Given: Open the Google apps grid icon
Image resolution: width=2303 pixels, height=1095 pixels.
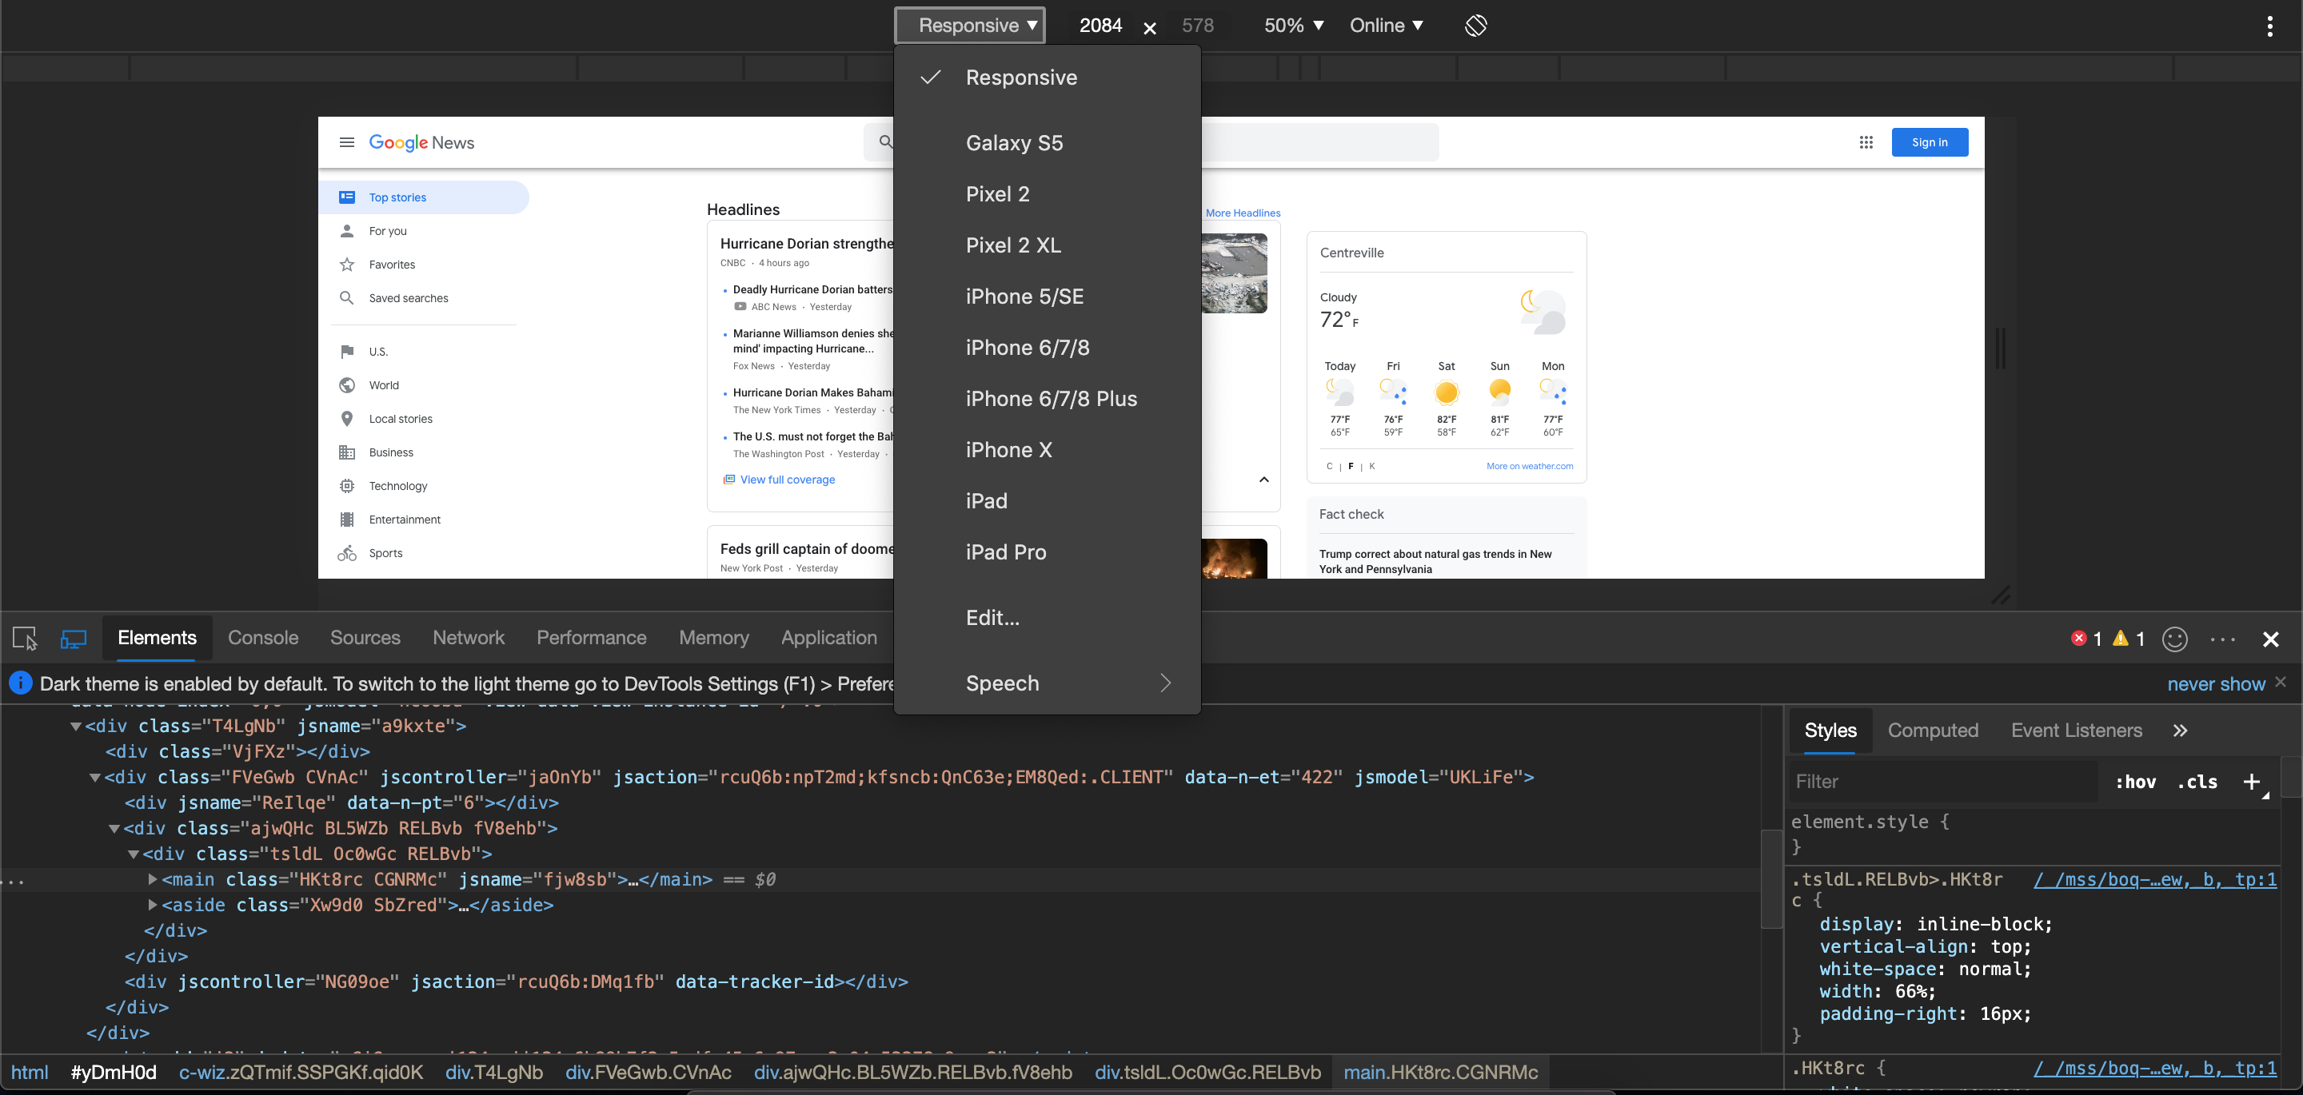Looking at the screenshot, I should (1866, 142).
